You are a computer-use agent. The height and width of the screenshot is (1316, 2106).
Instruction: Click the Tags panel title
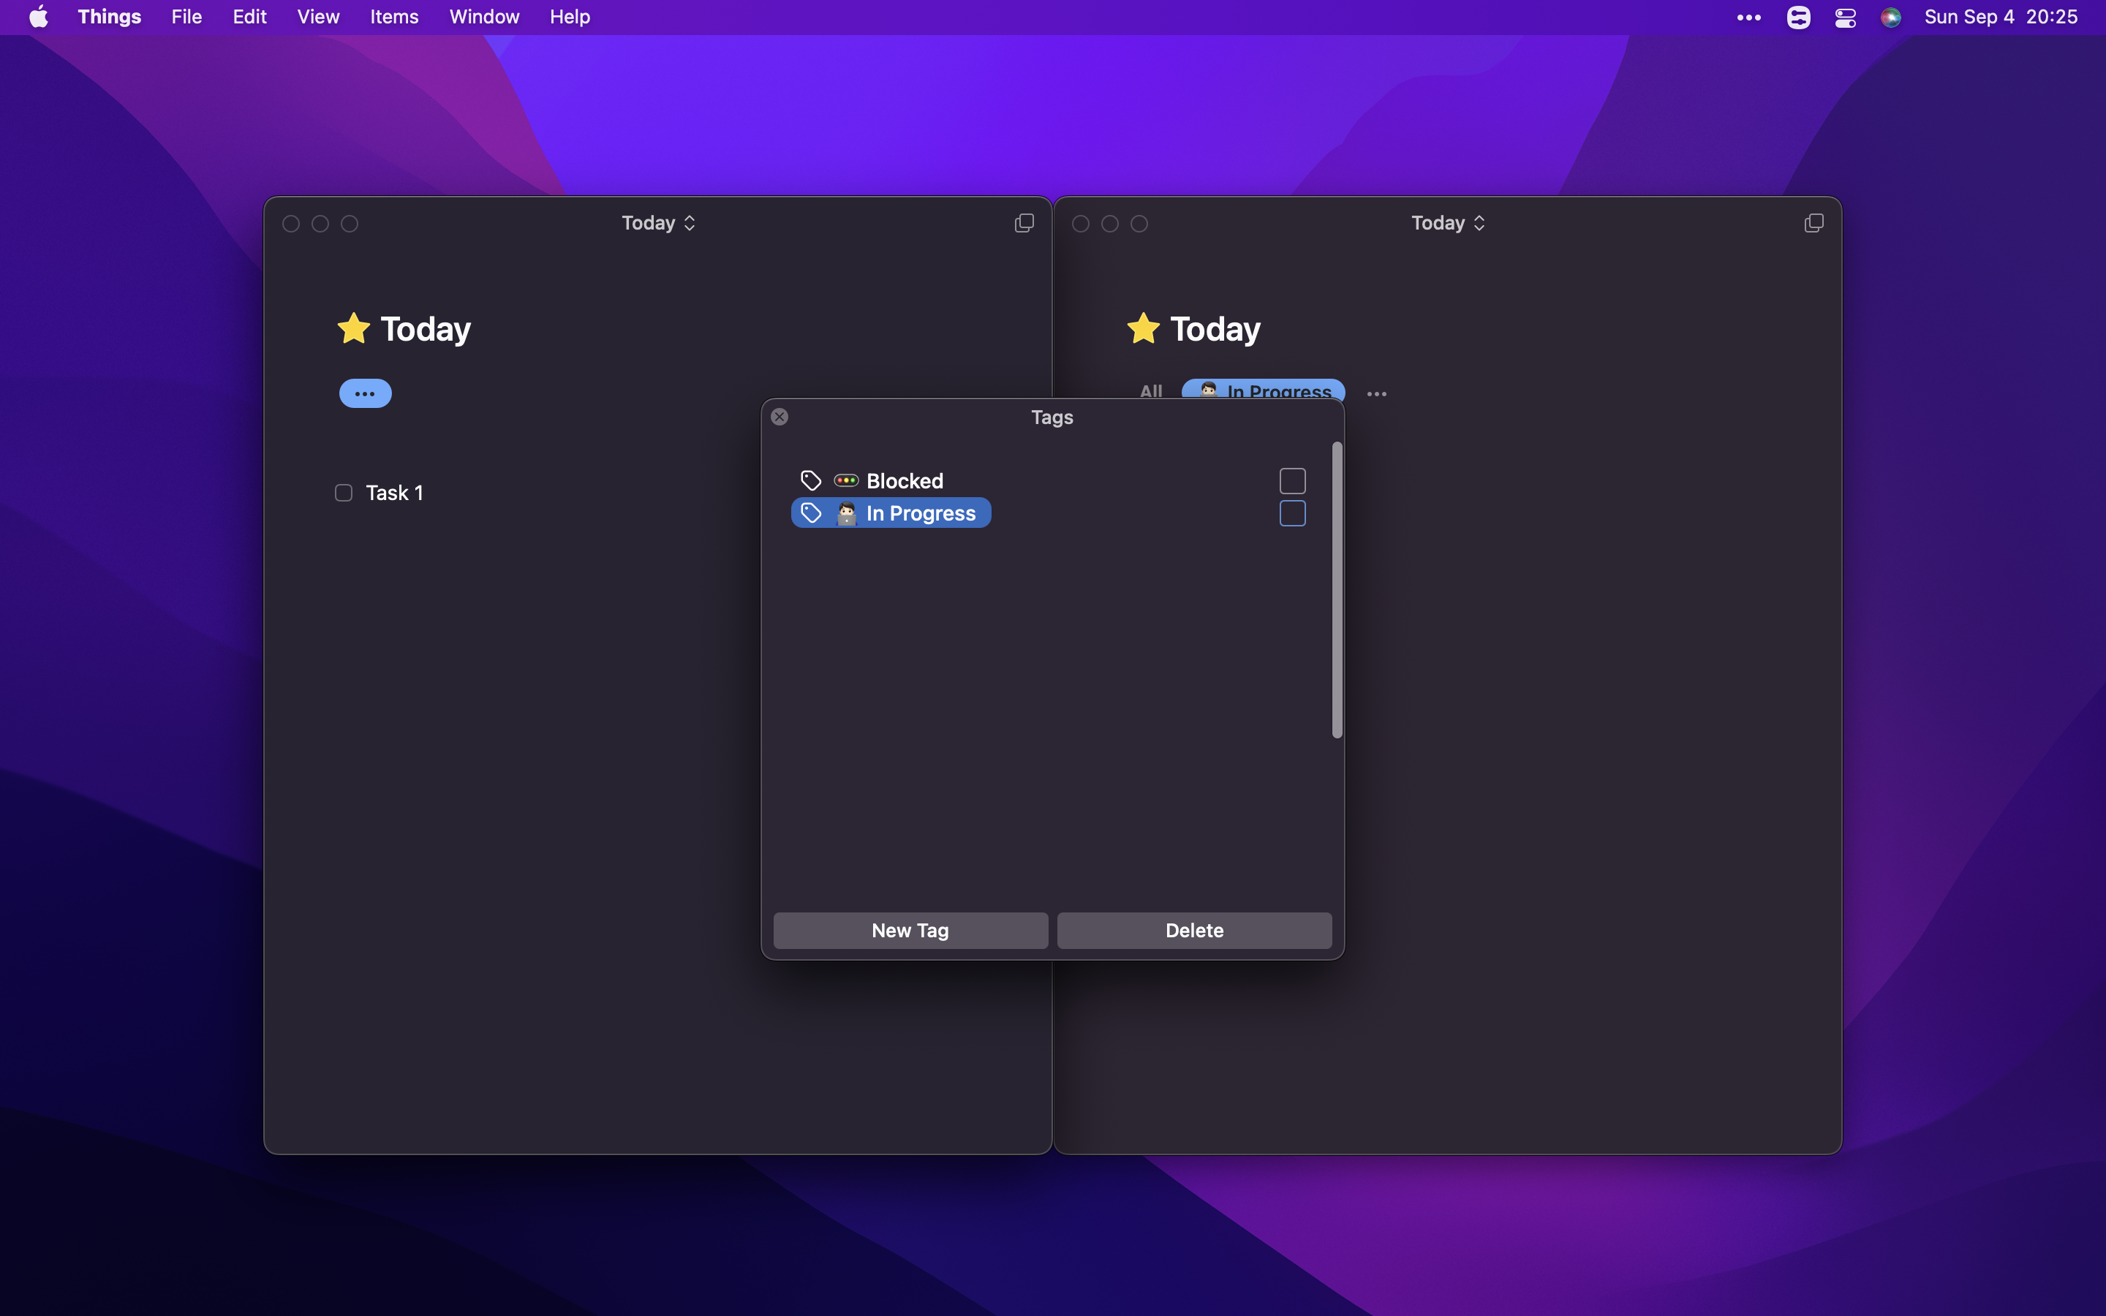(x=1052, y=417)
